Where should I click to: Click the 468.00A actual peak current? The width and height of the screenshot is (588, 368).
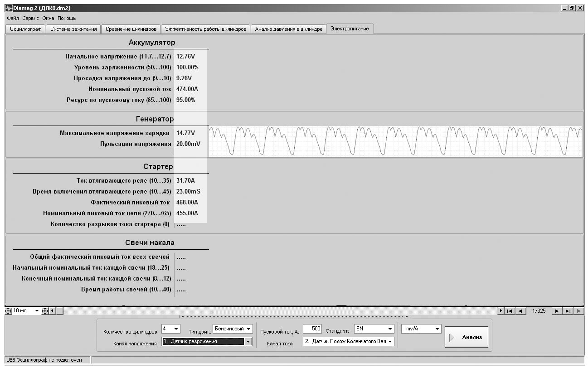187,203
